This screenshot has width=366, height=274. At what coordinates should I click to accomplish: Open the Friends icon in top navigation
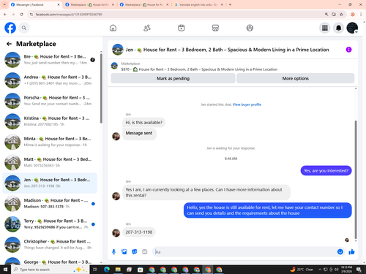147,28
